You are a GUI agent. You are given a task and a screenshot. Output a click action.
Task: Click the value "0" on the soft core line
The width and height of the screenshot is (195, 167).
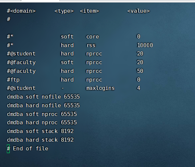pyautogui.click(x=138, y=37)
